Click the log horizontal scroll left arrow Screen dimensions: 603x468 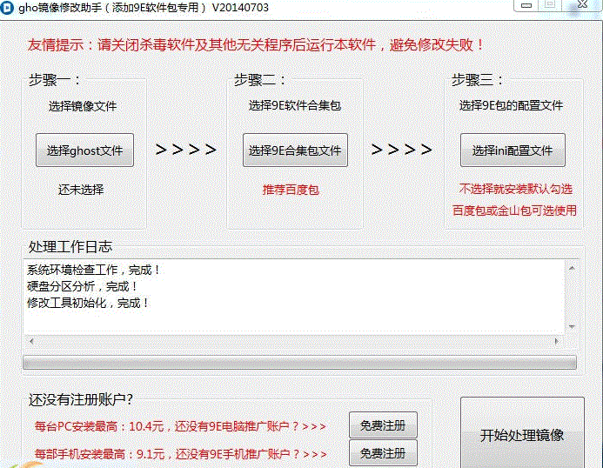coord(31,341)
